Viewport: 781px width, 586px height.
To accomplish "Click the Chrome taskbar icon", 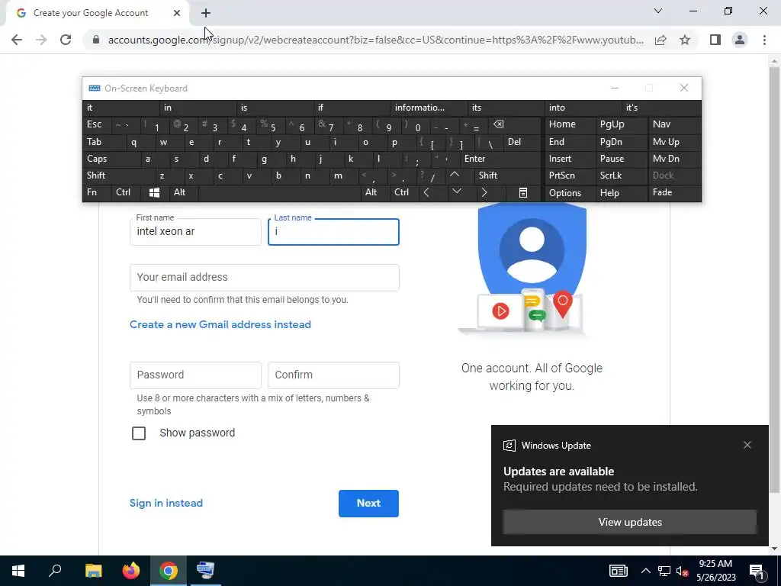I will 169,571.
